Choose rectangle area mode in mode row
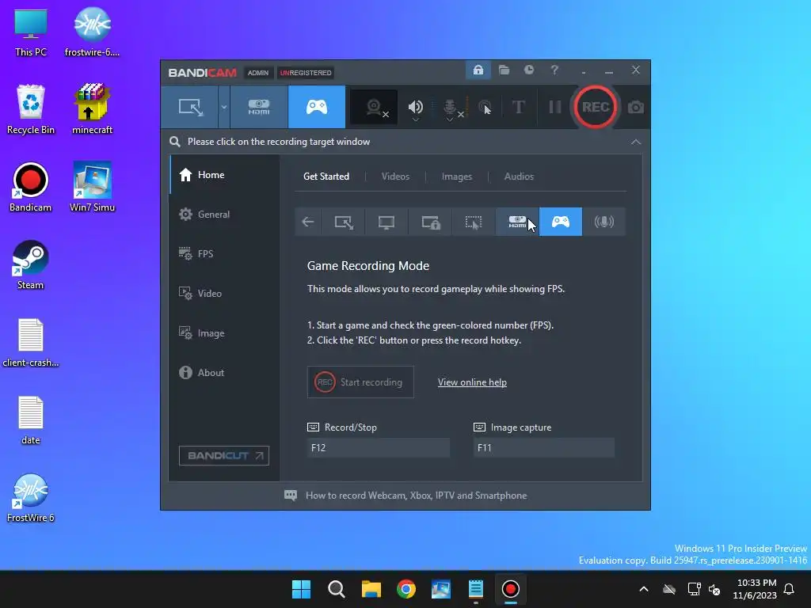This screenshot has height=608, width=811. pos(344,222)
